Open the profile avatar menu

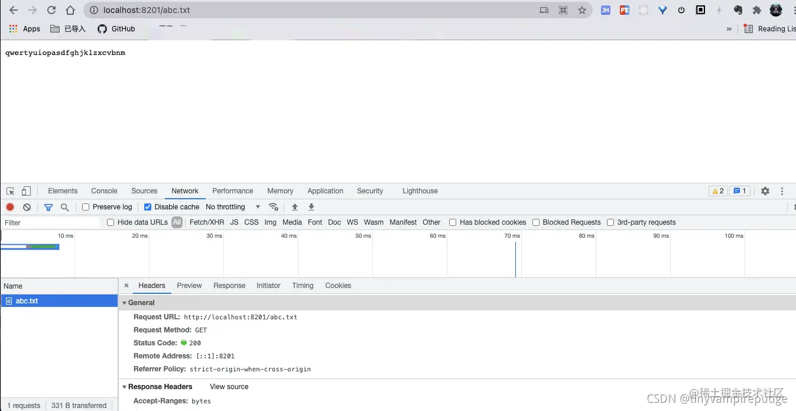(x=776, y=10)
